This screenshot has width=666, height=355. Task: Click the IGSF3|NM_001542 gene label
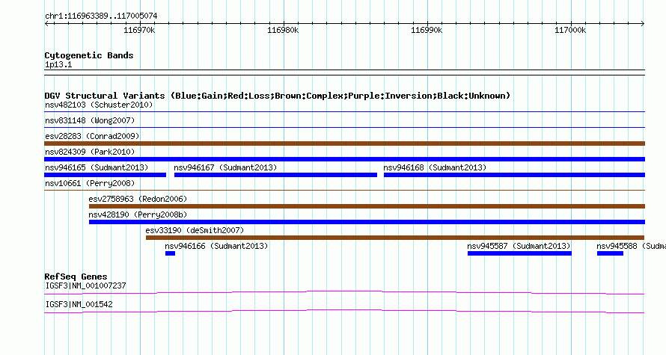(x=79, y=304)
